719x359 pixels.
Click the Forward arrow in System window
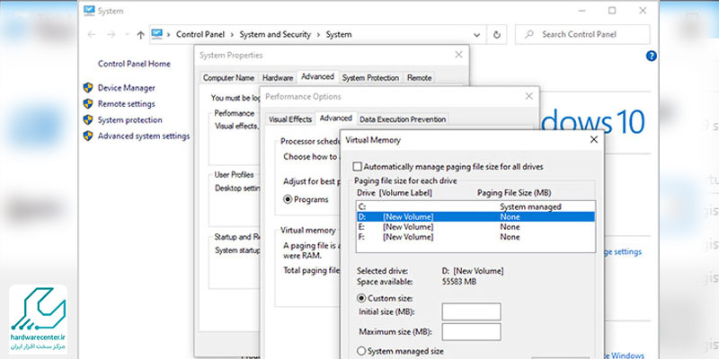tap(111, 35)
